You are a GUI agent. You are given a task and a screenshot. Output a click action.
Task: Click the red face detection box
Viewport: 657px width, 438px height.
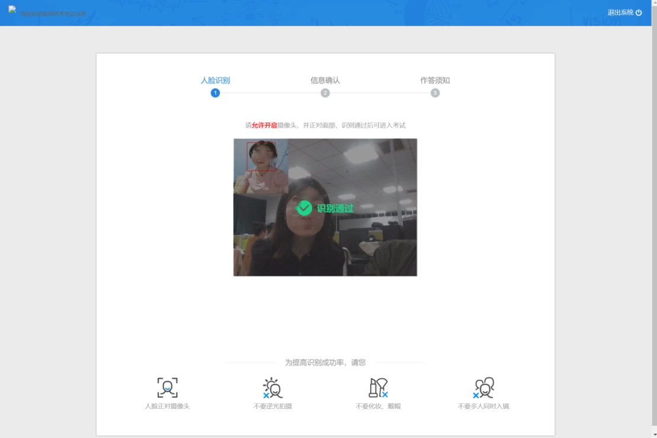[x=261, y=156]
